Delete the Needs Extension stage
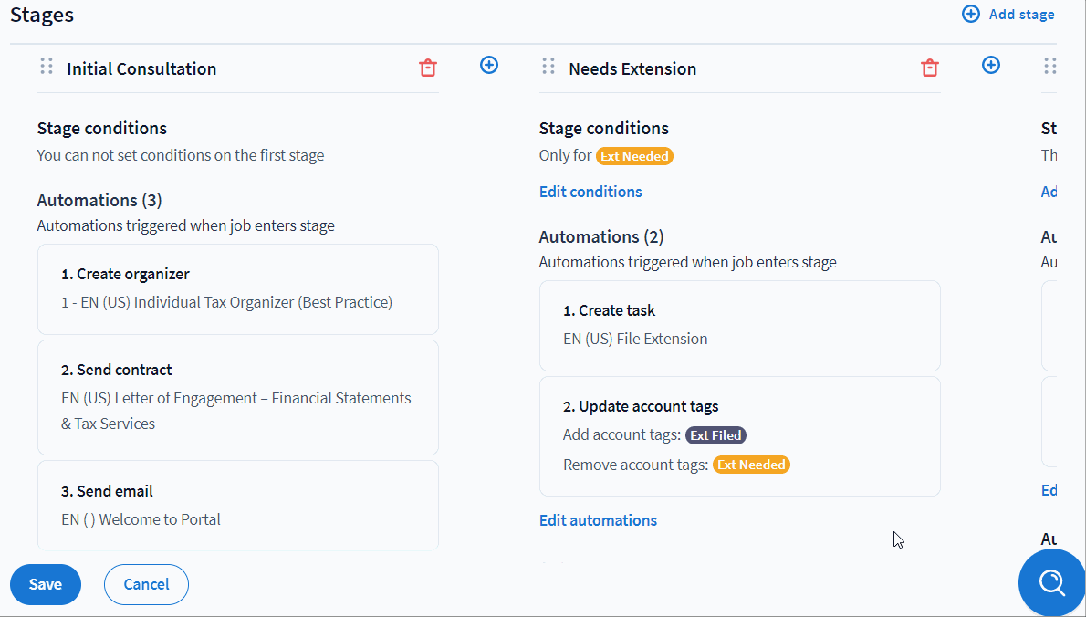Image resolution: width=1086 pixels, height=617 pixels. [929, 68]
